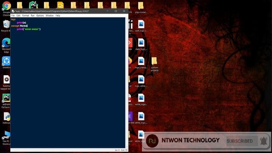Select the Microsoft Edge desktop shortcut

click(x=6, y=45)
